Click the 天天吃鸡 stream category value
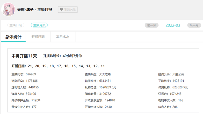Viewport: 203px width, 114px height. (105, 74)
